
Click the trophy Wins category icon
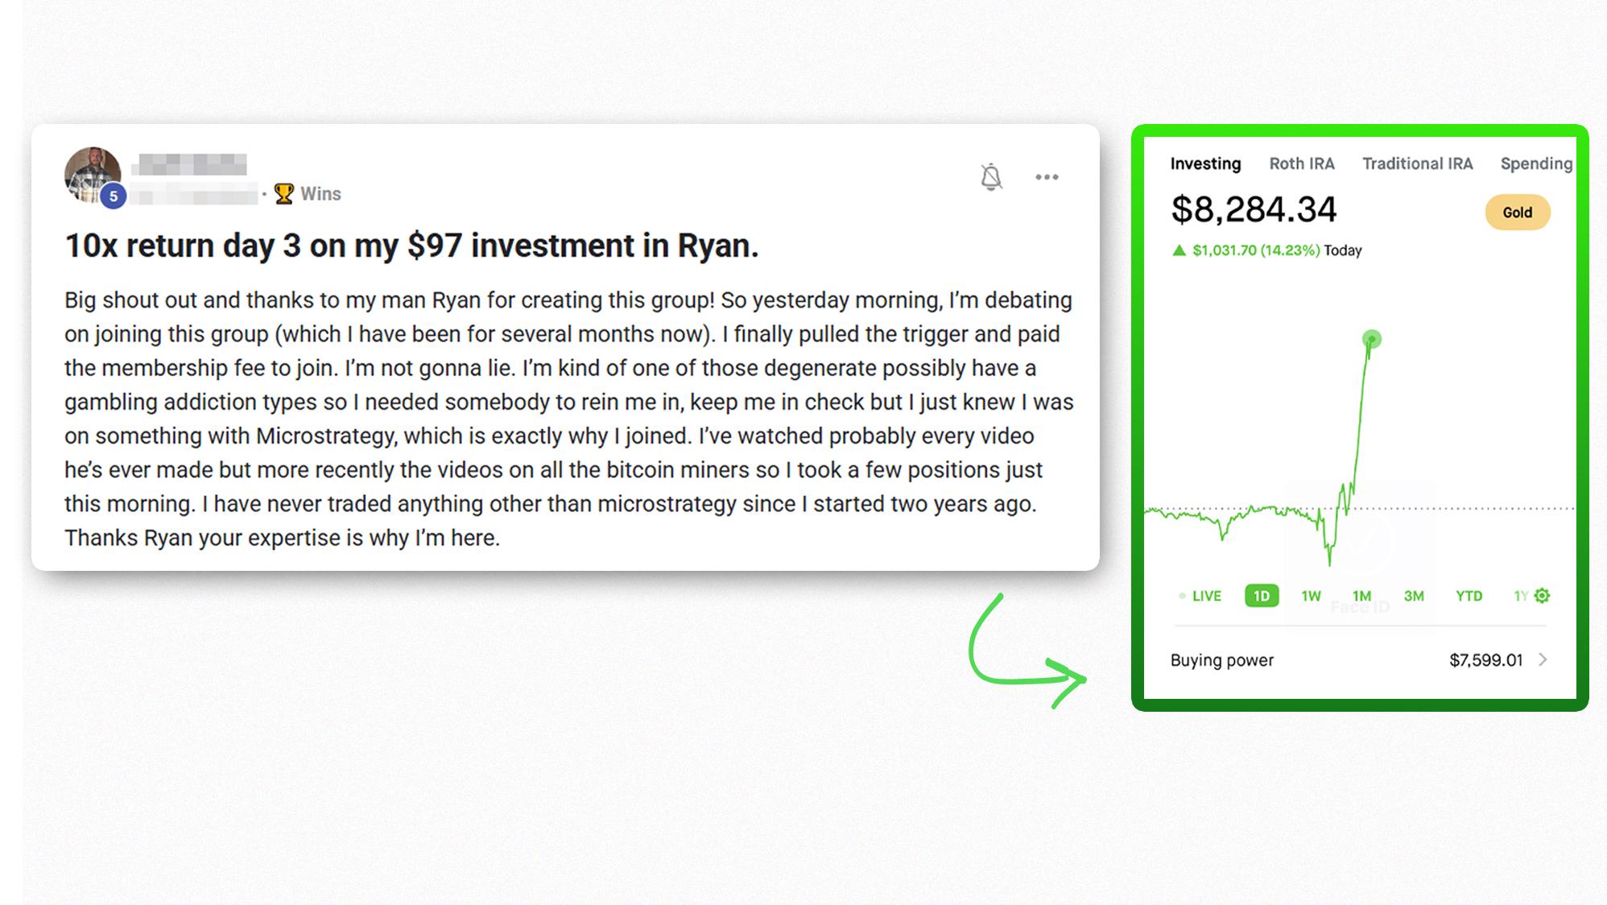click(283, 194)
